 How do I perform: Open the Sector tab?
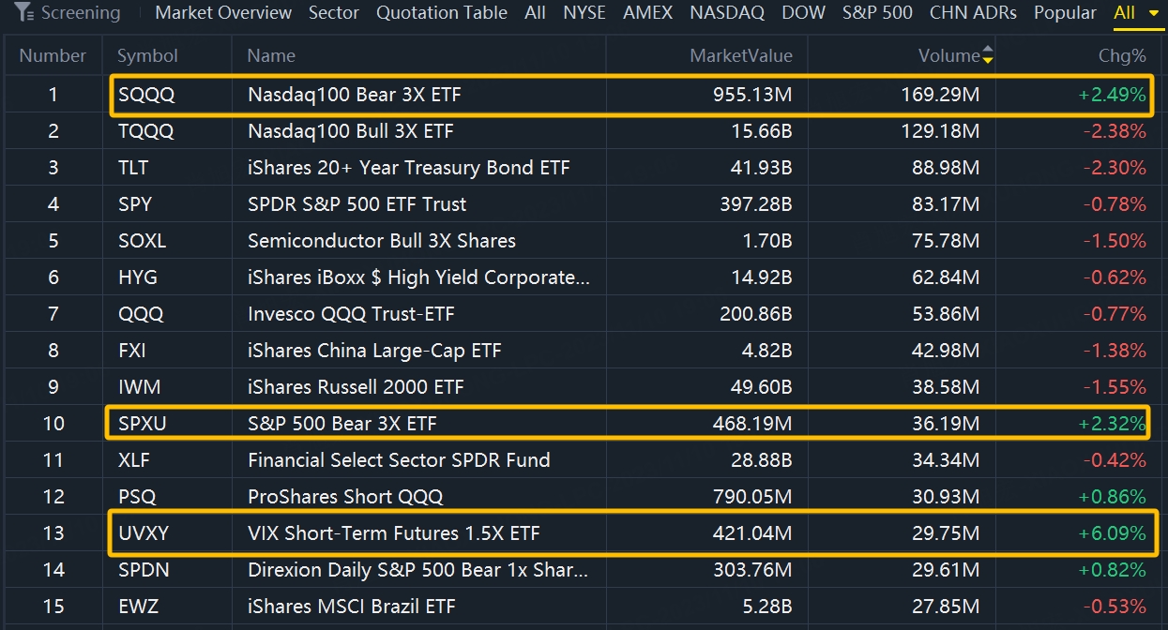pyautogui.click(x=334, y=13)
